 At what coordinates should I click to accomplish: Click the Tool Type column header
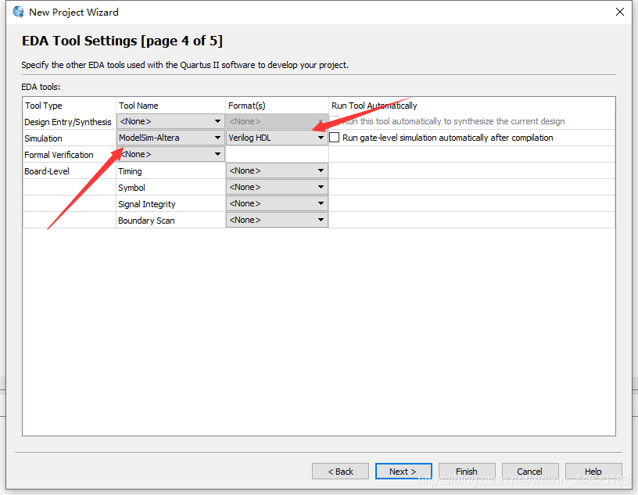tap(44, 106)
